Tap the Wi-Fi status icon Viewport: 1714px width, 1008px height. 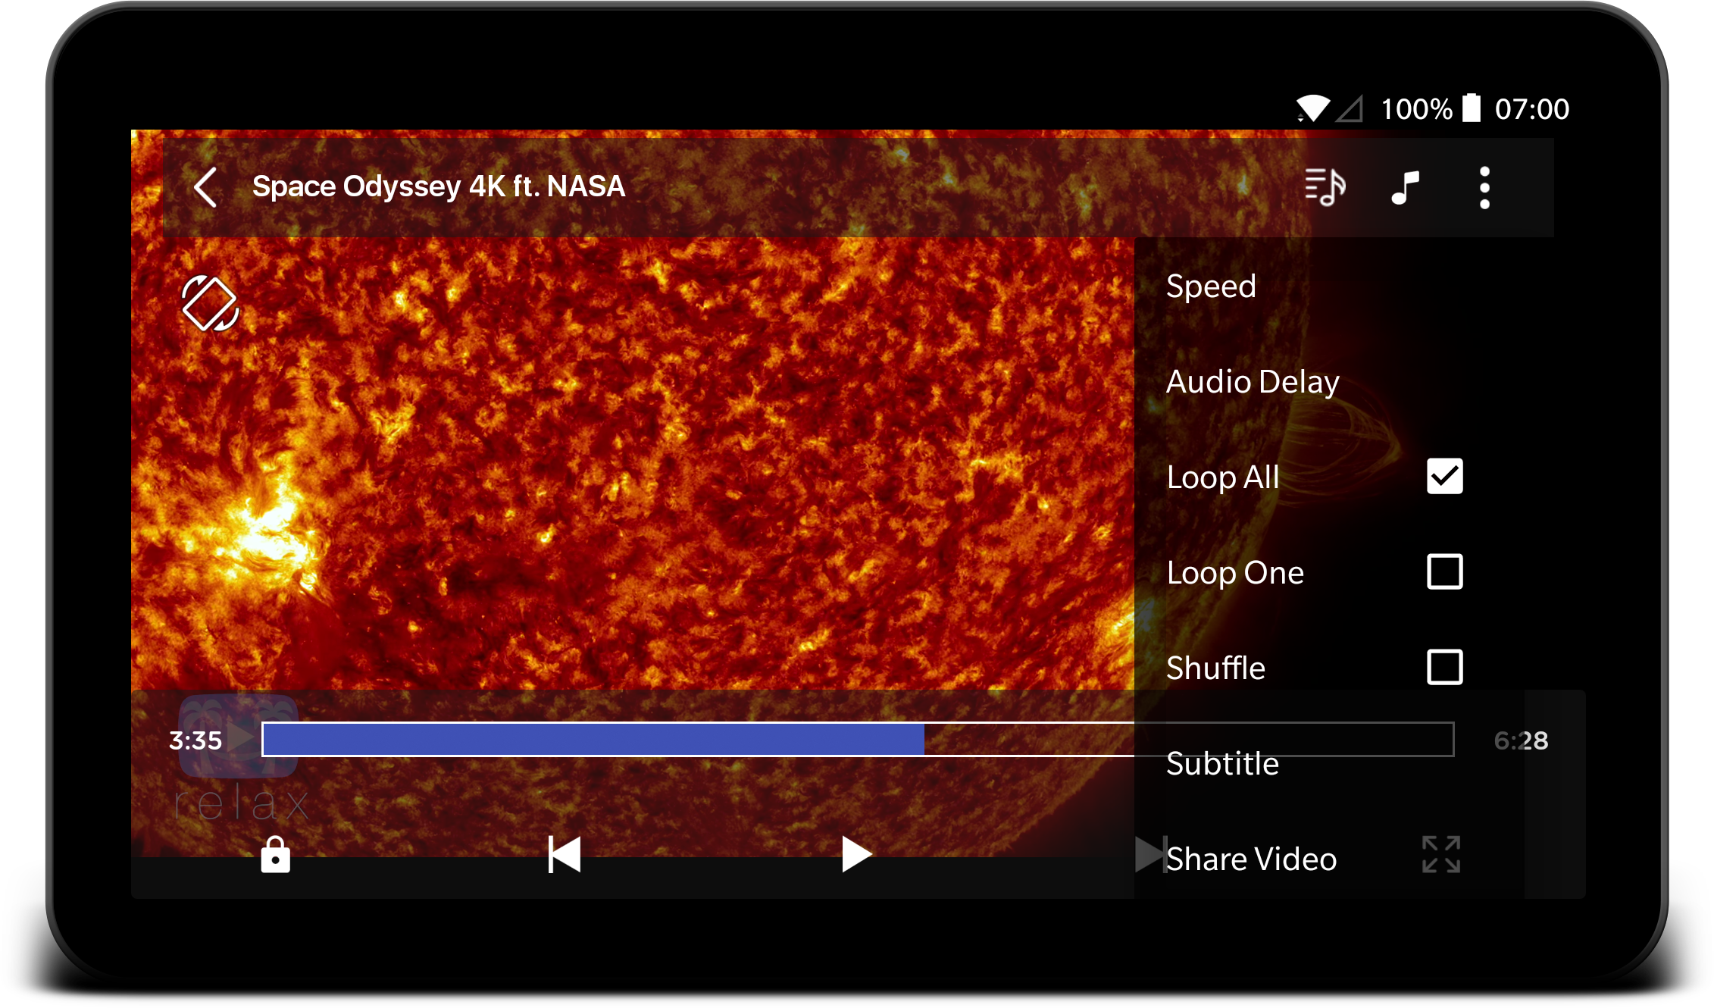click(x=1313, y=109)
